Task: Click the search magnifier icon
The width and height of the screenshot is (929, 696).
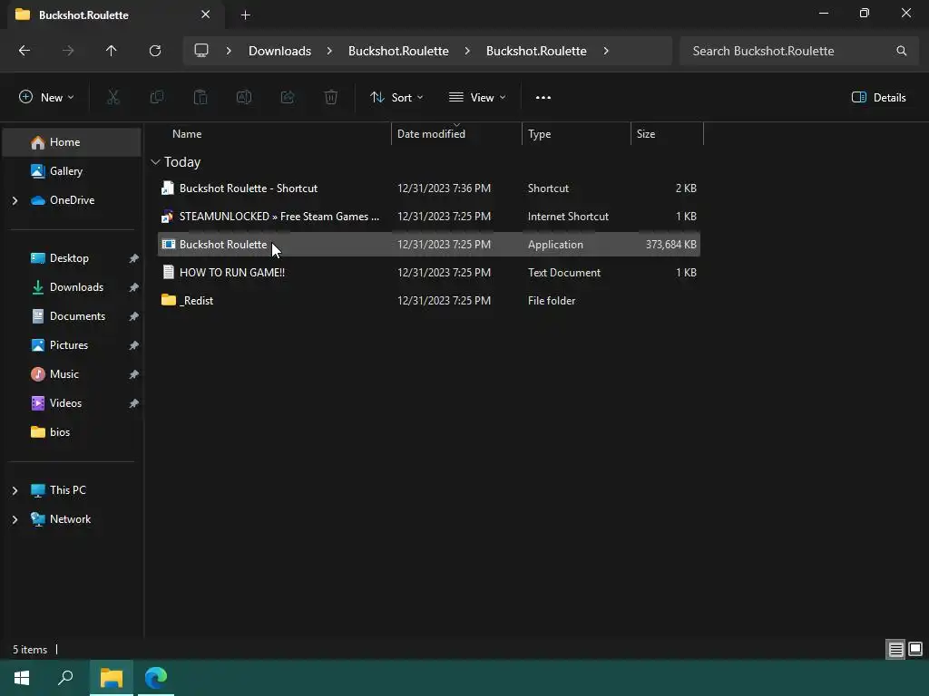Action: pos(902,51)
